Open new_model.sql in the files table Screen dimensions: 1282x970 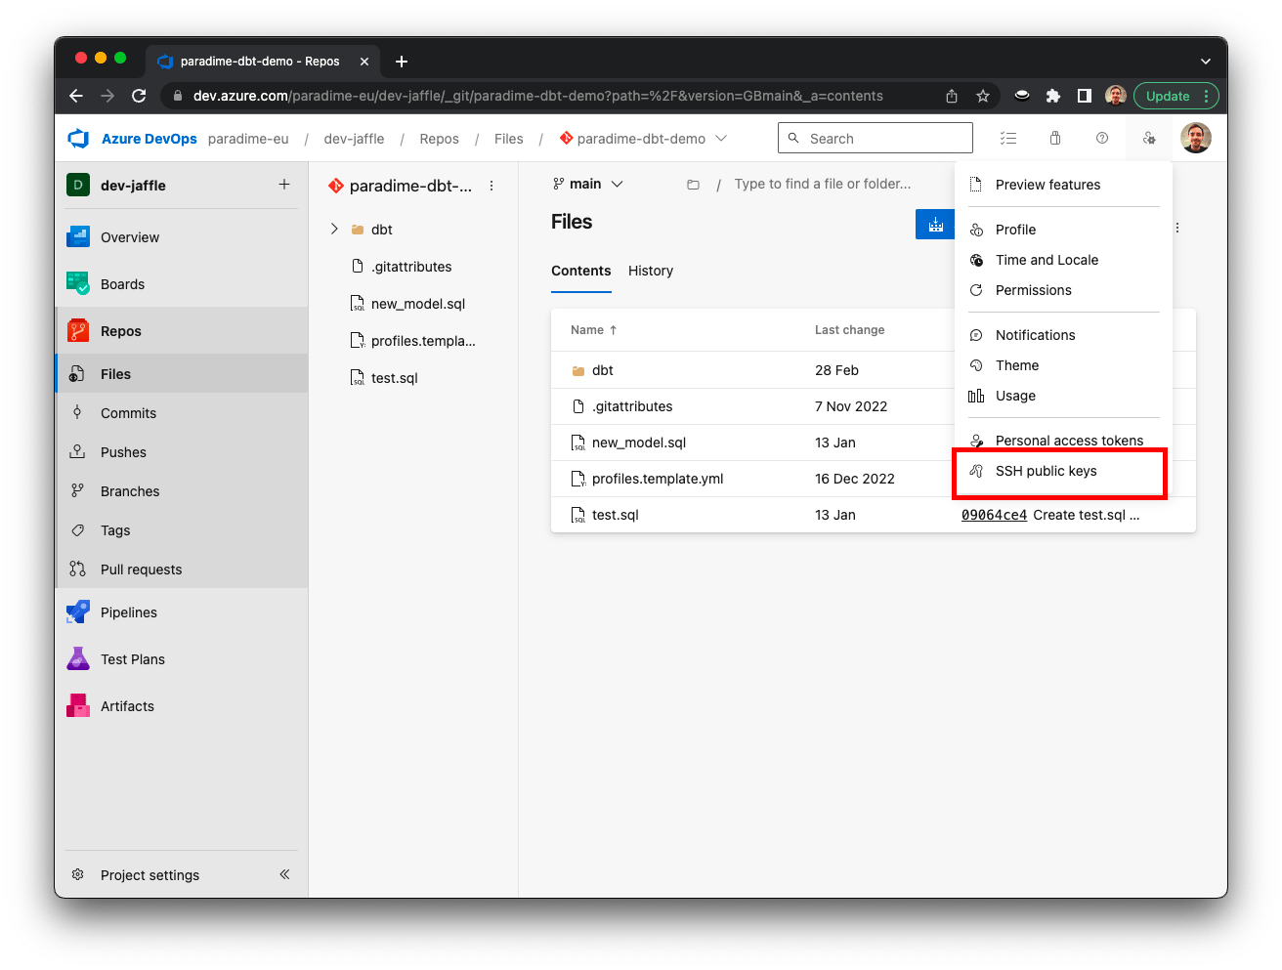(639, 443)
